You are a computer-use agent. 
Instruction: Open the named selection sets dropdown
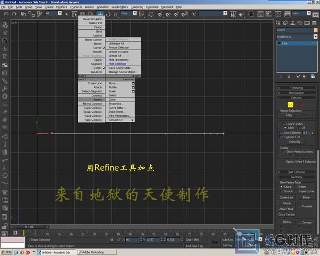pyautogui.click(x=225, y=13)
